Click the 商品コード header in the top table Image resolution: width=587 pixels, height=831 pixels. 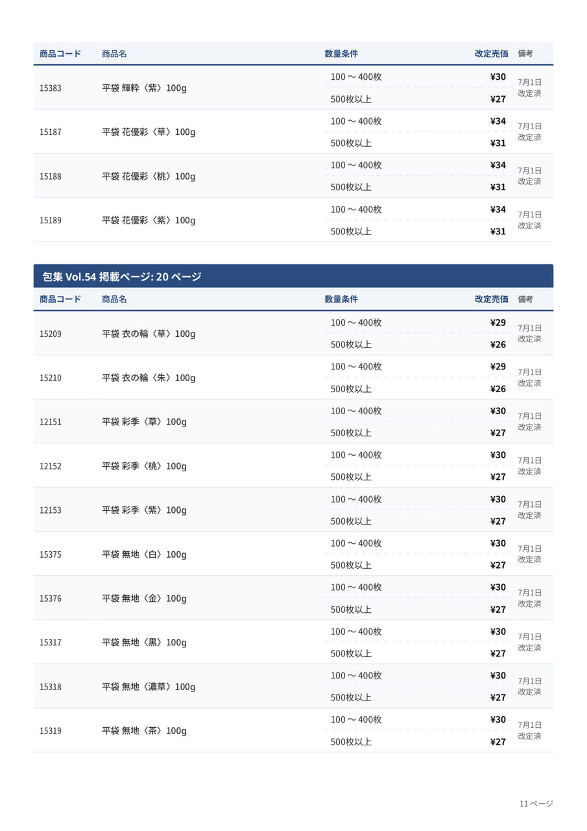pyautogui.click(x=60, y=54)
